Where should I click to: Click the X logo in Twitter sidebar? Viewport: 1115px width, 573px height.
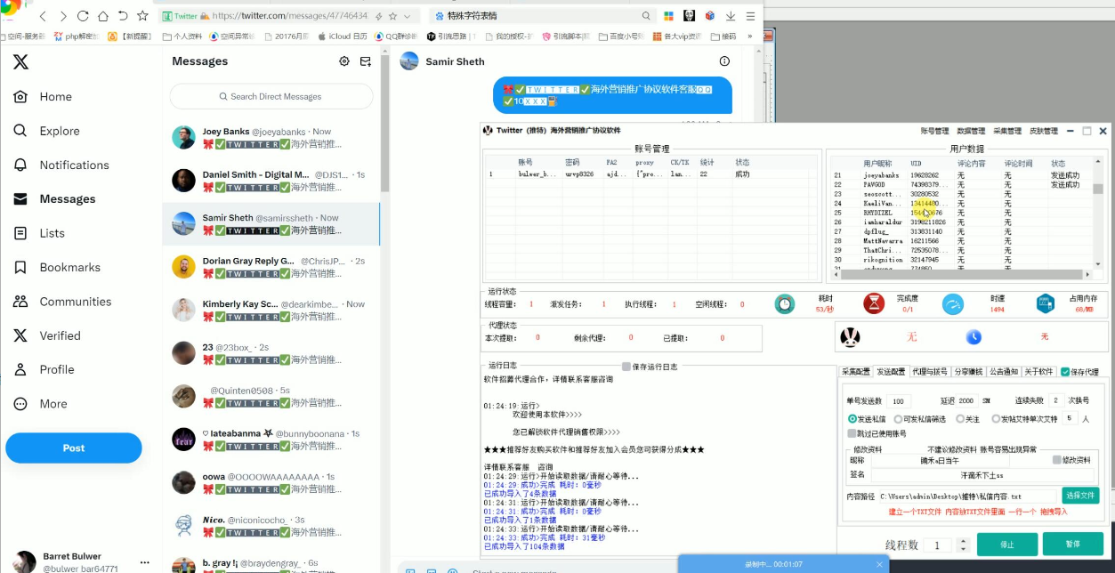[20, 61]
